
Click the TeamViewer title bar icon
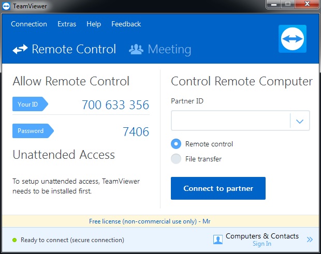[6, 6]
